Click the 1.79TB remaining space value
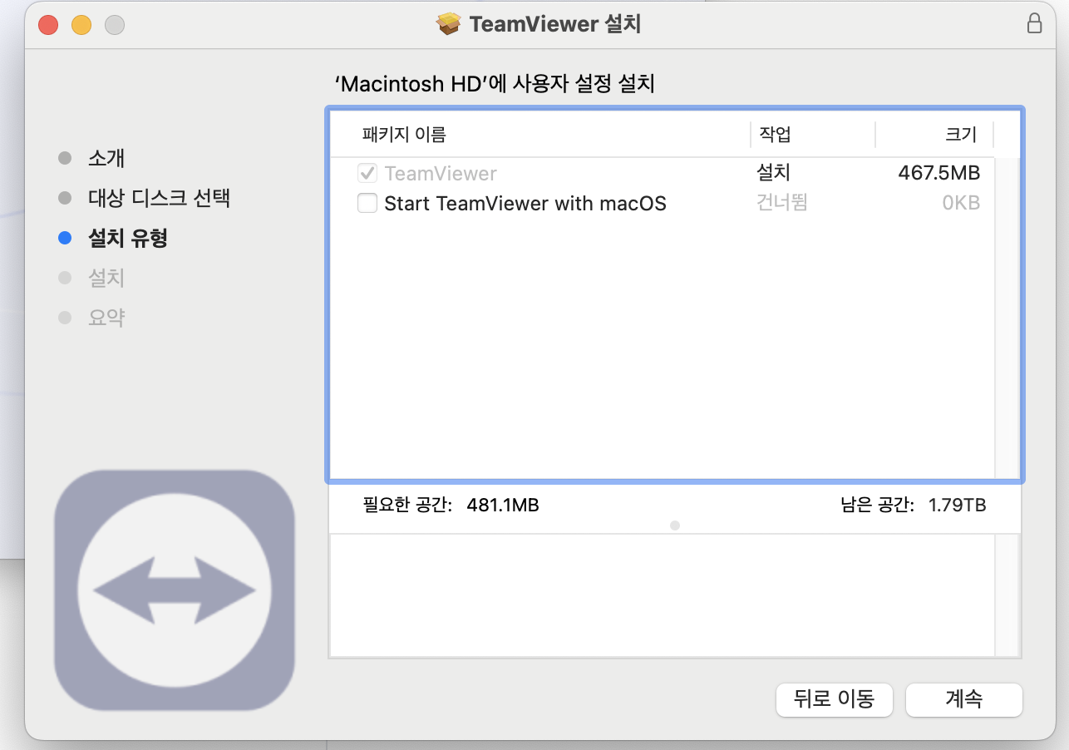Image resolution: width=1069 pixels, height=750 pixels. tap(958, 504)
